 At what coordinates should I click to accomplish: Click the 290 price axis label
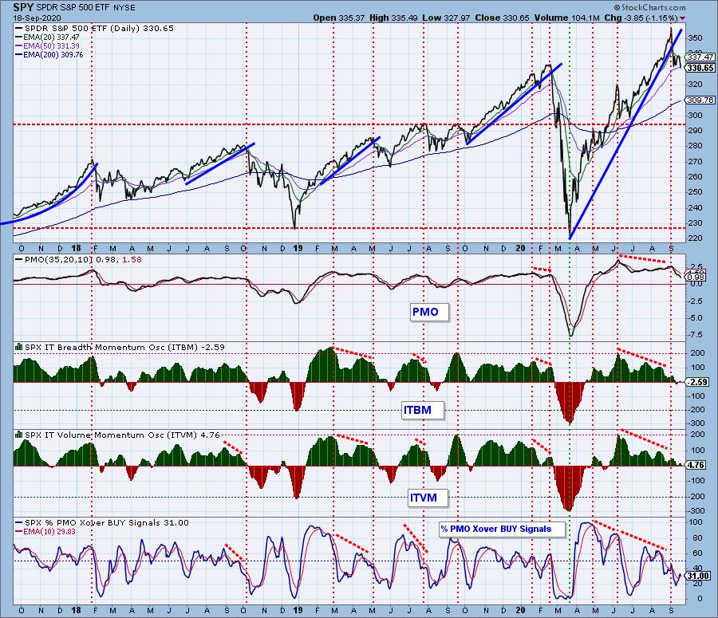[695, 131]
